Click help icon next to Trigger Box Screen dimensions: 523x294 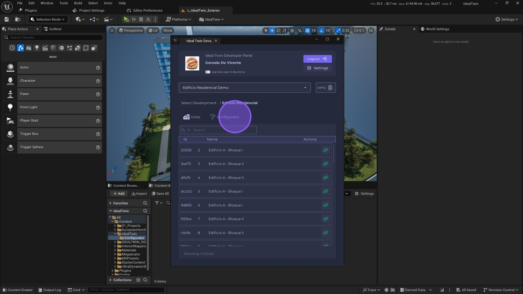98,134
